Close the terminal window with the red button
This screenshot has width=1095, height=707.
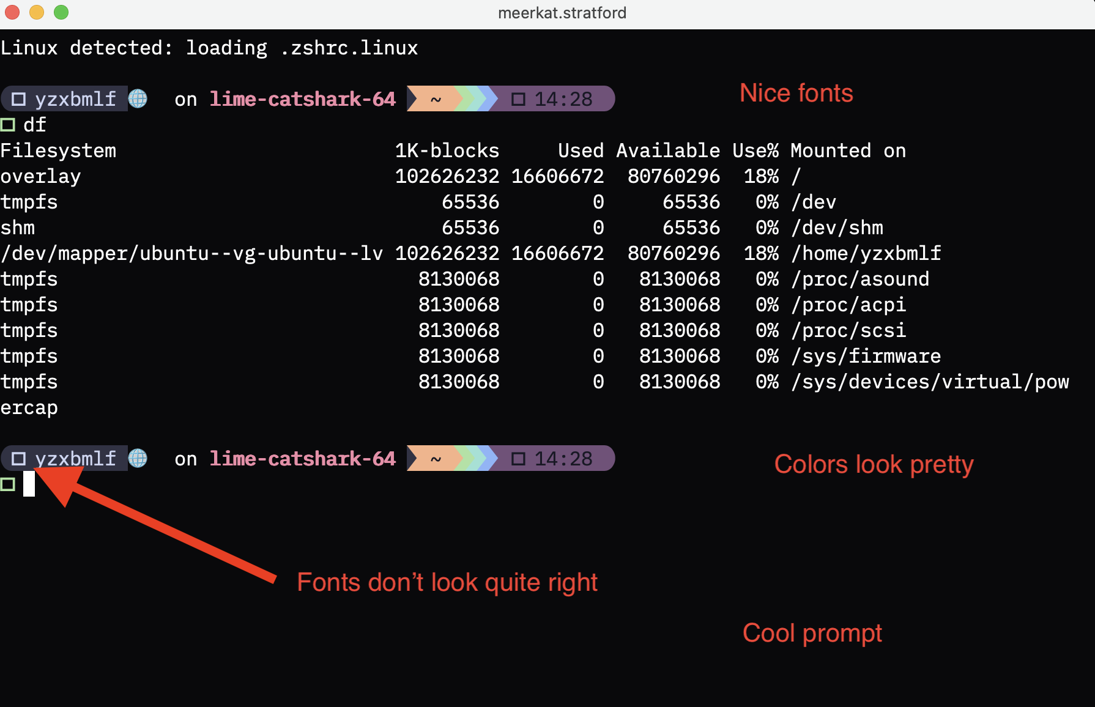point(12,12)
